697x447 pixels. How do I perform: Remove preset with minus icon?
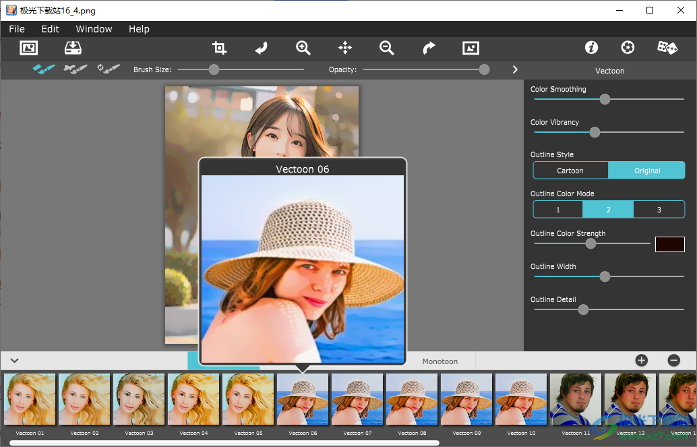click(674, 360)
